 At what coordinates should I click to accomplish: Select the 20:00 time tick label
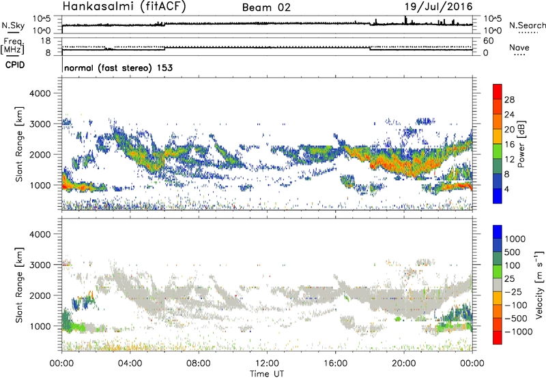404,364
